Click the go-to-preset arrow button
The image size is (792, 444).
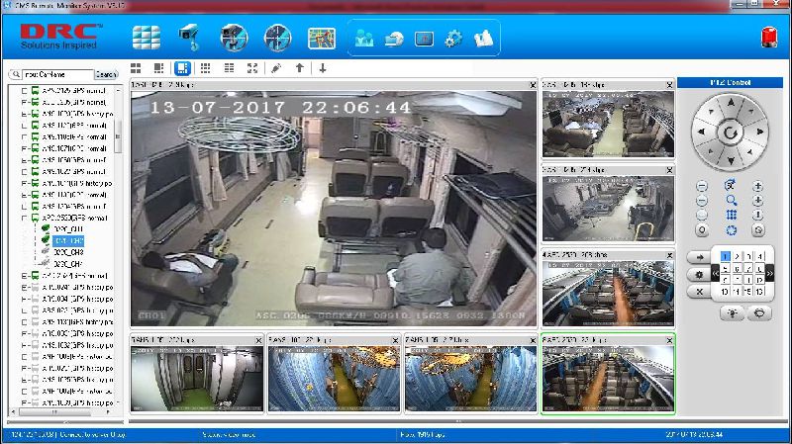[x=699, y=257]
